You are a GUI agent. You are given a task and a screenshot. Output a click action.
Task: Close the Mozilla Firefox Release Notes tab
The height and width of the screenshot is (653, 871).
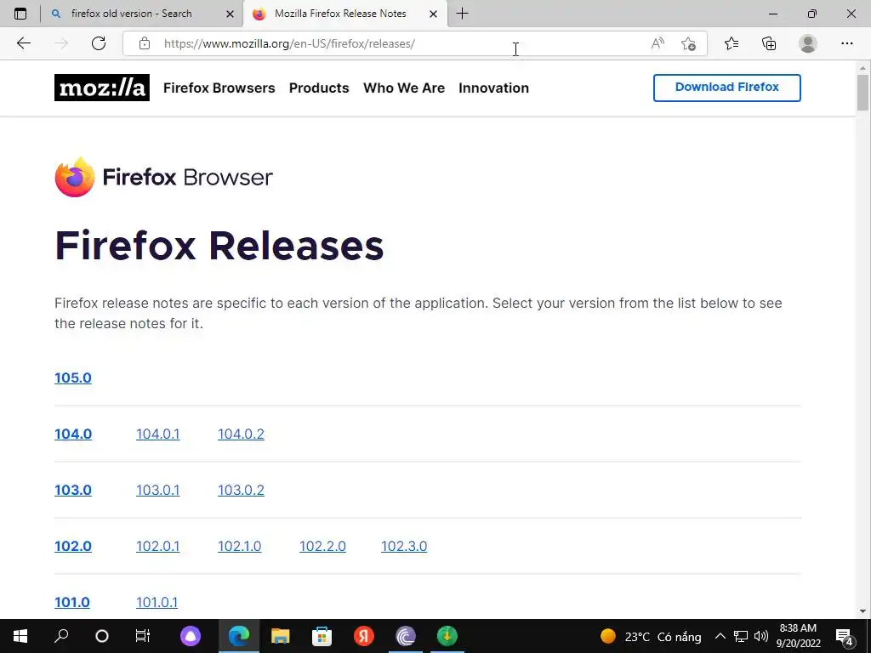tap(433, 14)
